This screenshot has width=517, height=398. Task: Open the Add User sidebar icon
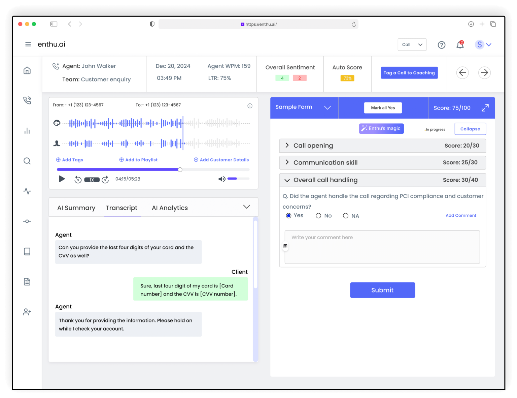click(x=27, y=312)
